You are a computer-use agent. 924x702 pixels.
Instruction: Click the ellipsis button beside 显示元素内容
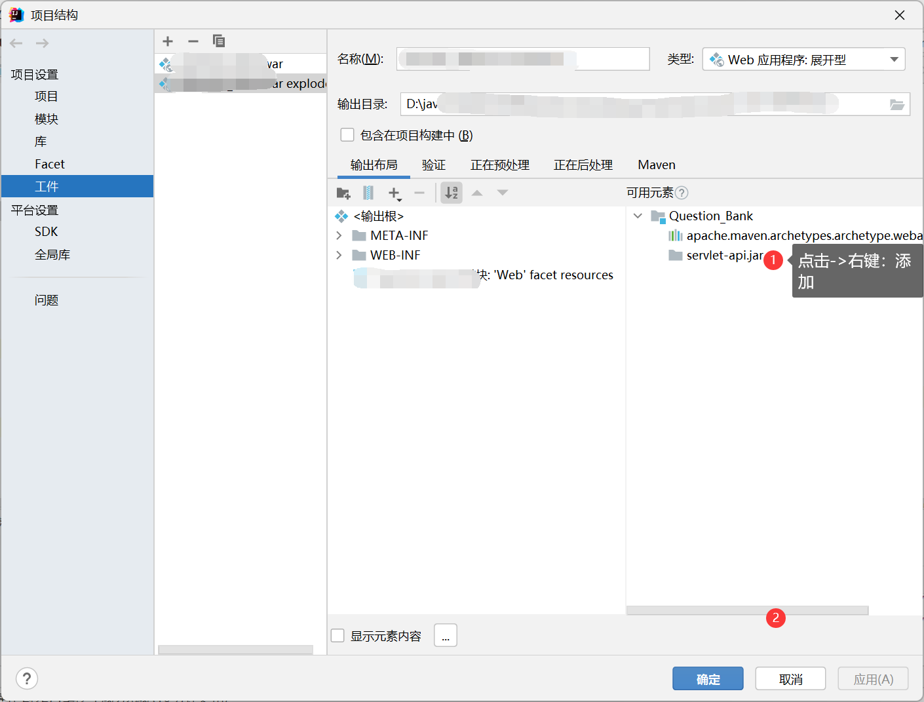coord(446,635)
